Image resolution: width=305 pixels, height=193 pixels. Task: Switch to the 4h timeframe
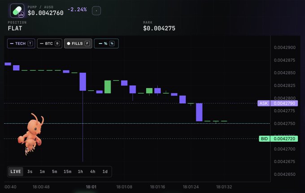click(92, 171)
